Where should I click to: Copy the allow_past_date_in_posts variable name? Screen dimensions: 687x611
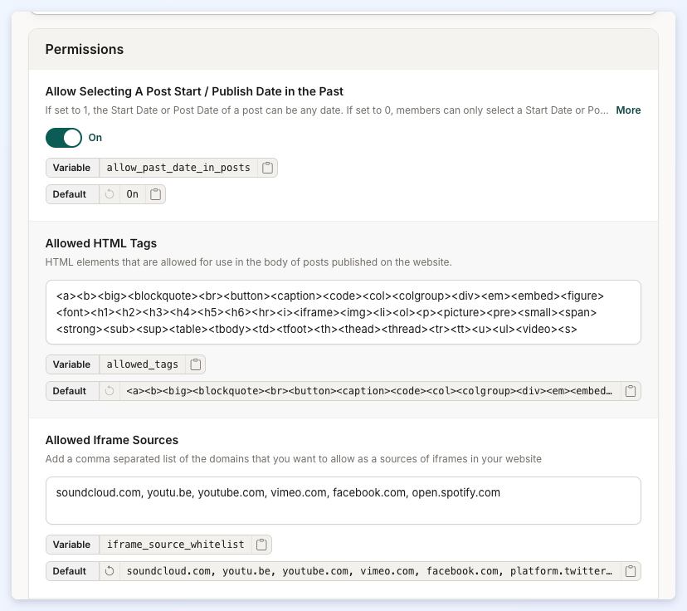click(x=267, y=168)
